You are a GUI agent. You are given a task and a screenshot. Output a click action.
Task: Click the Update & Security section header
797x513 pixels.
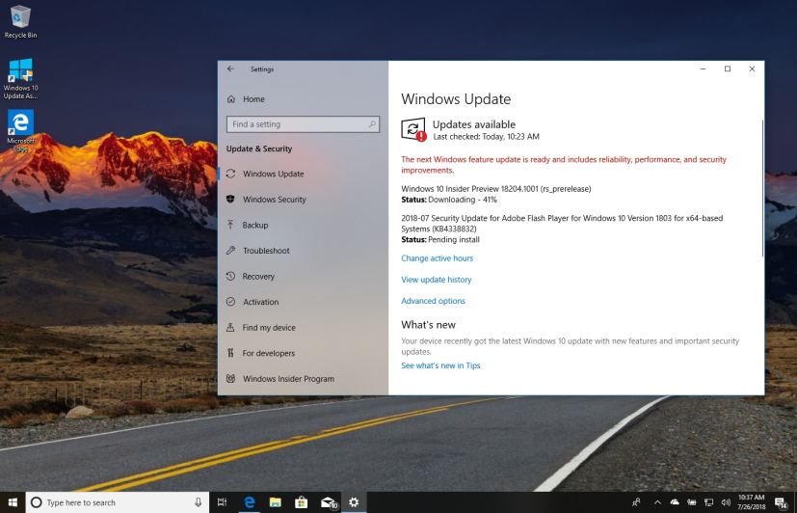259,148
